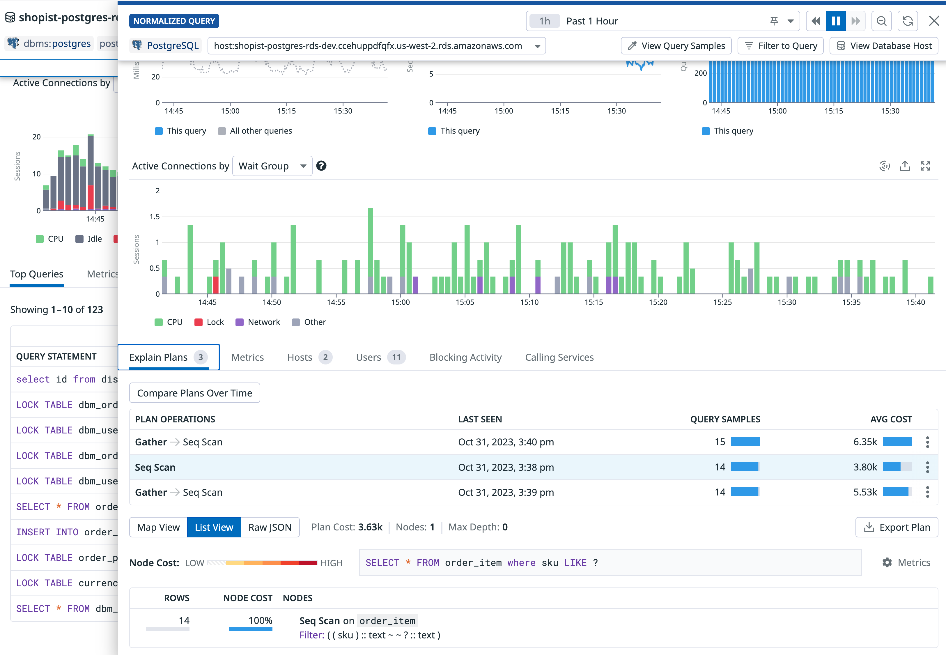Open View Database Host
This screenshot has height=655, width=946.
[884, 46]
